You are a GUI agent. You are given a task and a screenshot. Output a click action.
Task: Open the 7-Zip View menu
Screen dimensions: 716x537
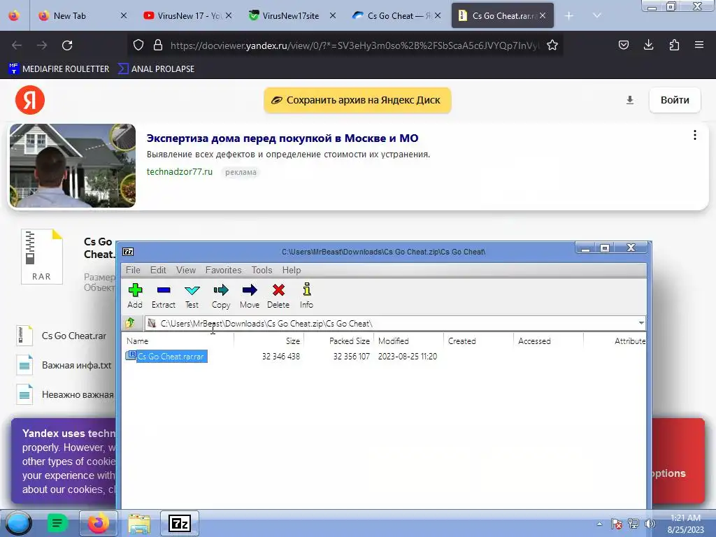(x=186, y=270)
